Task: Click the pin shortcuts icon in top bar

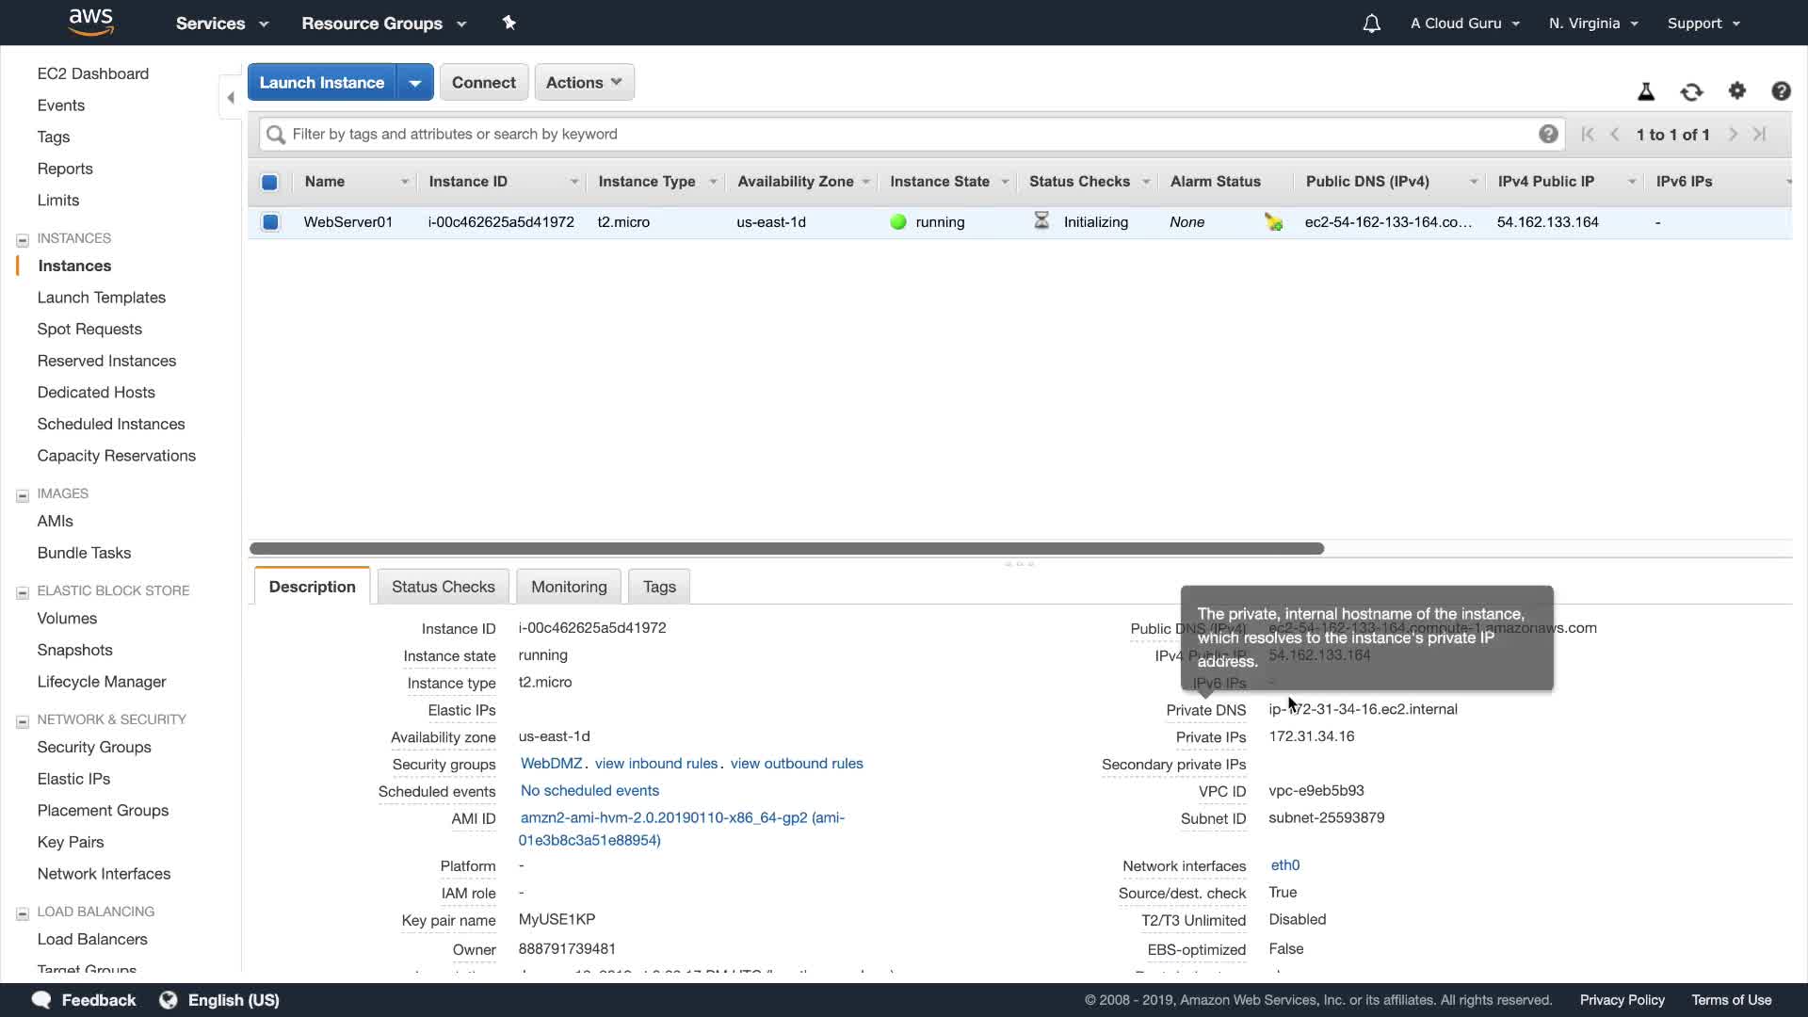Action: [509, 23]
